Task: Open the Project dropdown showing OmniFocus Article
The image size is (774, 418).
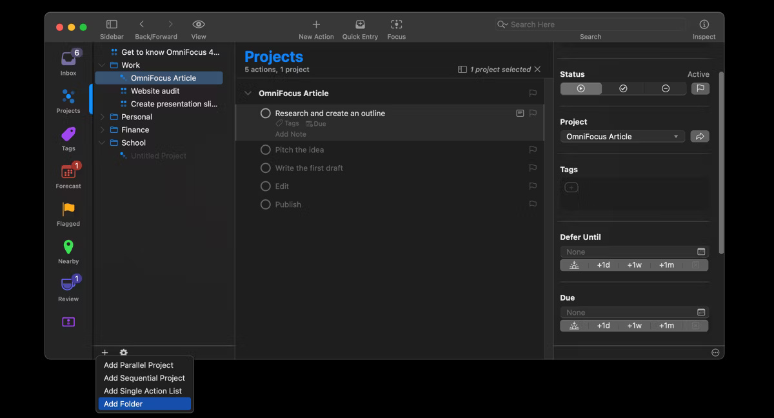Action: [621, 136]
